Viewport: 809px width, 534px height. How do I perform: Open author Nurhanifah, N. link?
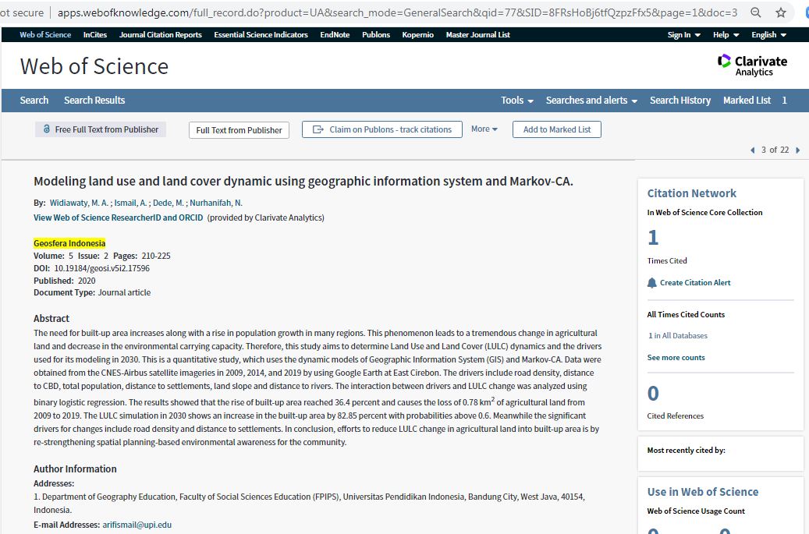(216, 203)
